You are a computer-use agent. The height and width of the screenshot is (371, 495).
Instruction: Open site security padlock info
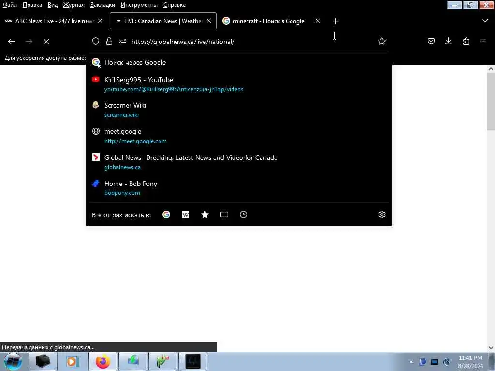coord(109,41)
